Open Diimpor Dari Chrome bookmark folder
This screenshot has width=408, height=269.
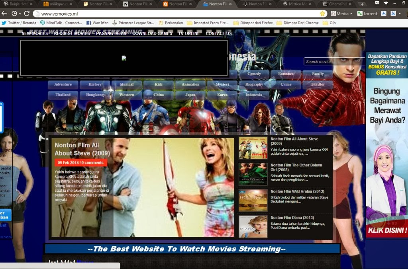(x=298, y=23)
